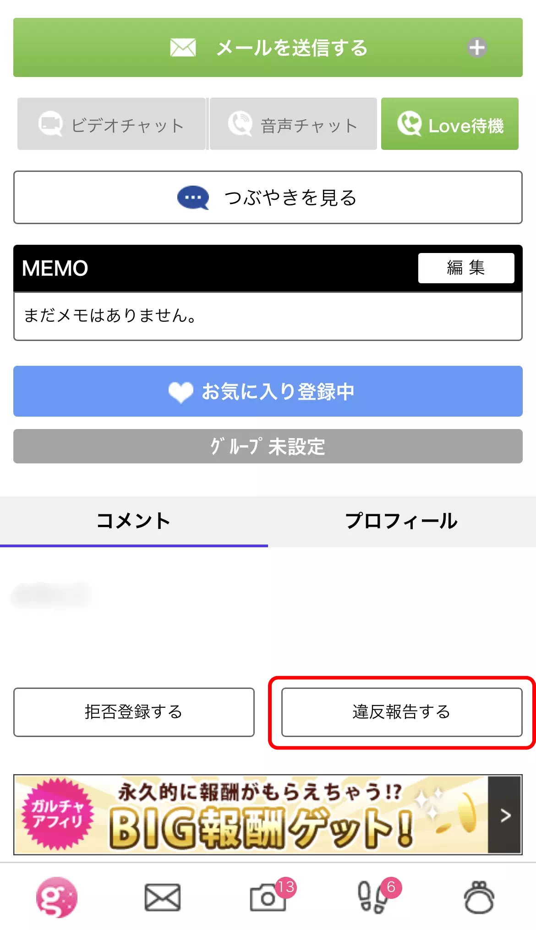Open ビデオチャット option
536x930 pixels.
click(x=111, y=124)
